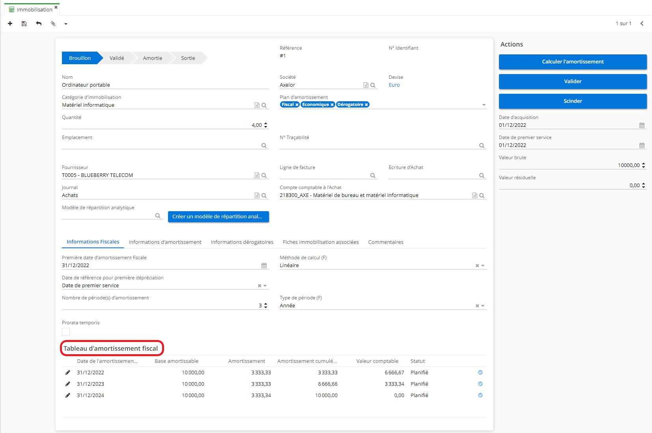Image resolution: width=652 pixels, height=433 pixels.
Task: Click Calculer l'amortissement button
Action: click(x=573, y=62)
